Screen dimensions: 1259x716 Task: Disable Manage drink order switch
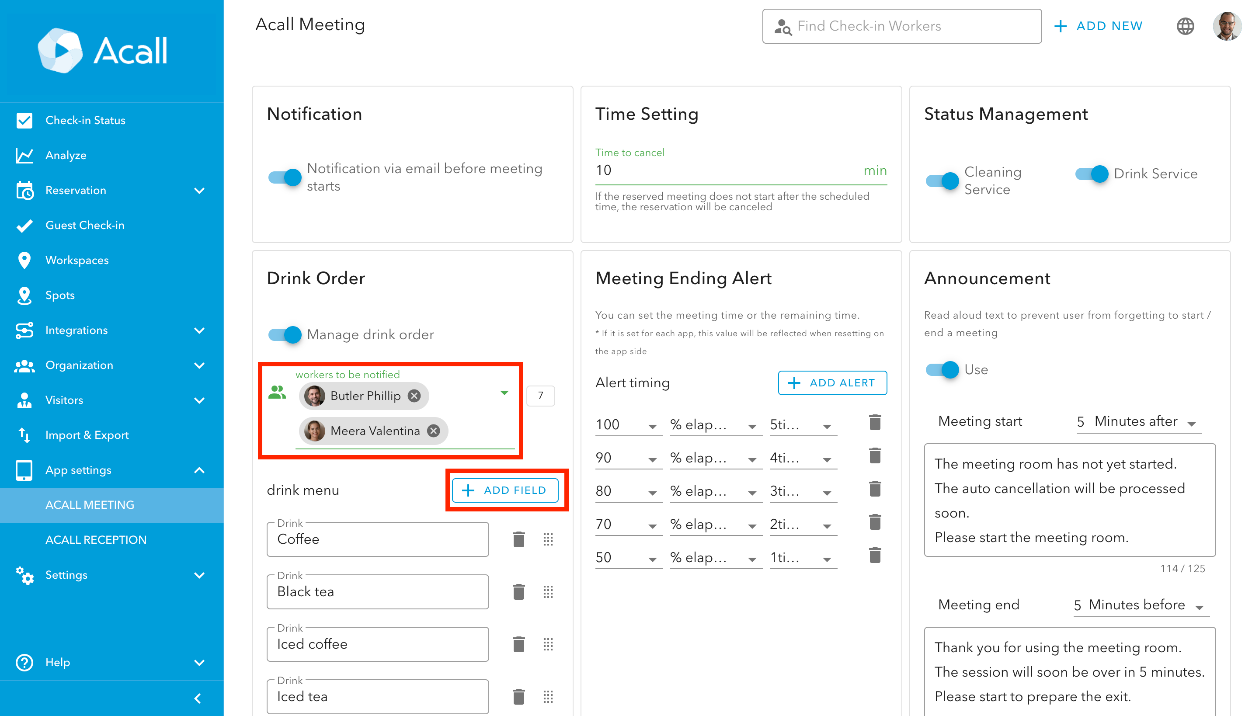point(285,335)
